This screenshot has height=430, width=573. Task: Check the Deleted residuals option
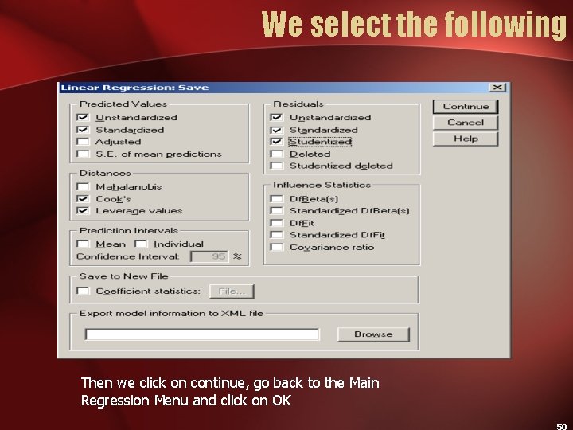277,154
